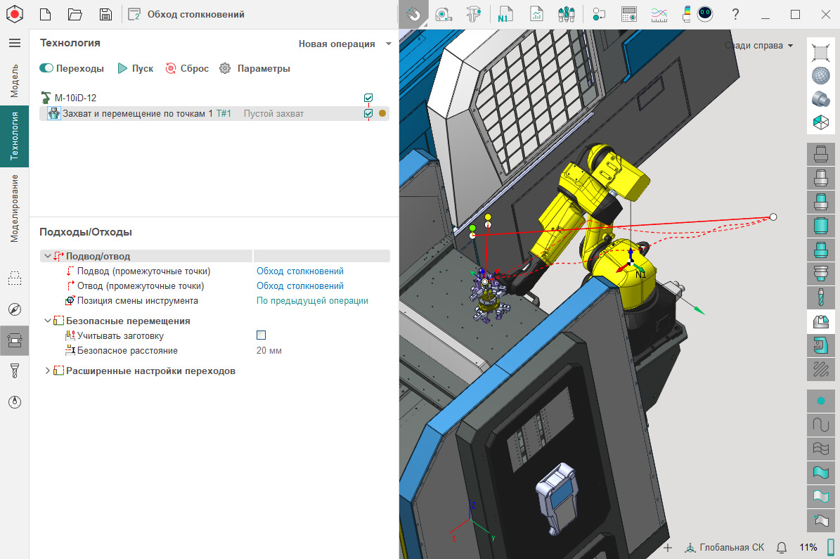The image size is (840, 559).
Task: Open the Новая операция dropdown
Action: point(344,44)
